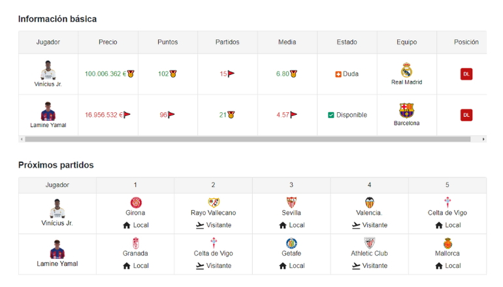This screenshot has height=287, width=503.
Task: Click the Rayo Vallecano club crest
Action: (x=214, y=202)
